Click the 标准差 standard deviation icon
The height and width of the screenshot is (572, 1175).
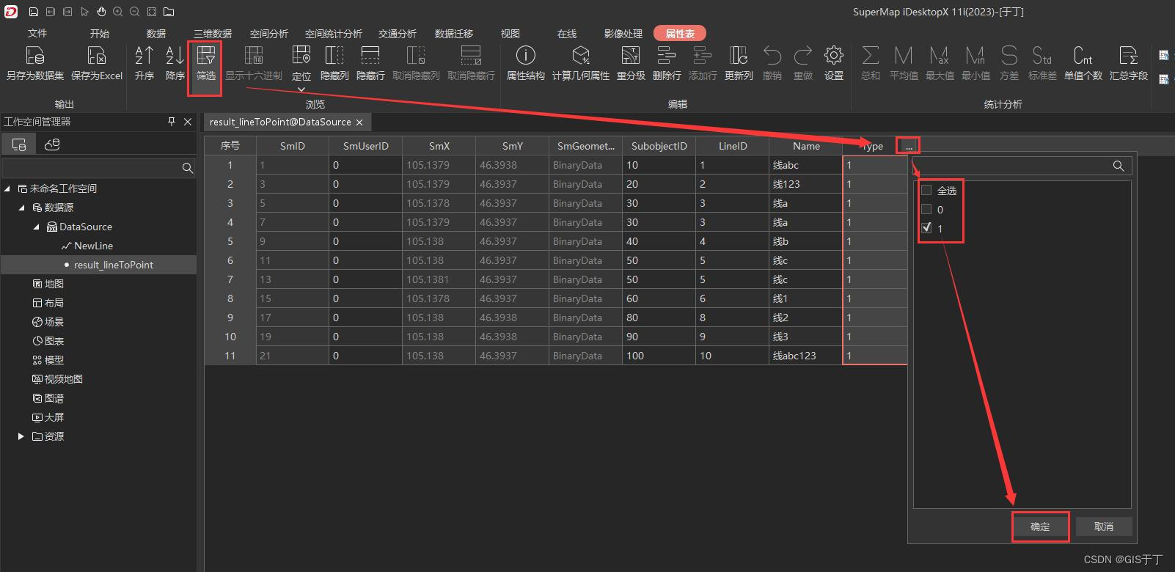pyautogui.click(x=1042, y=56)
